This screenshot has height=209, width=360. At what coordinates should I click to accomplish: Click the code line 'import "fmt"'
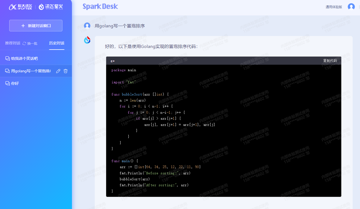pos(124,82)
